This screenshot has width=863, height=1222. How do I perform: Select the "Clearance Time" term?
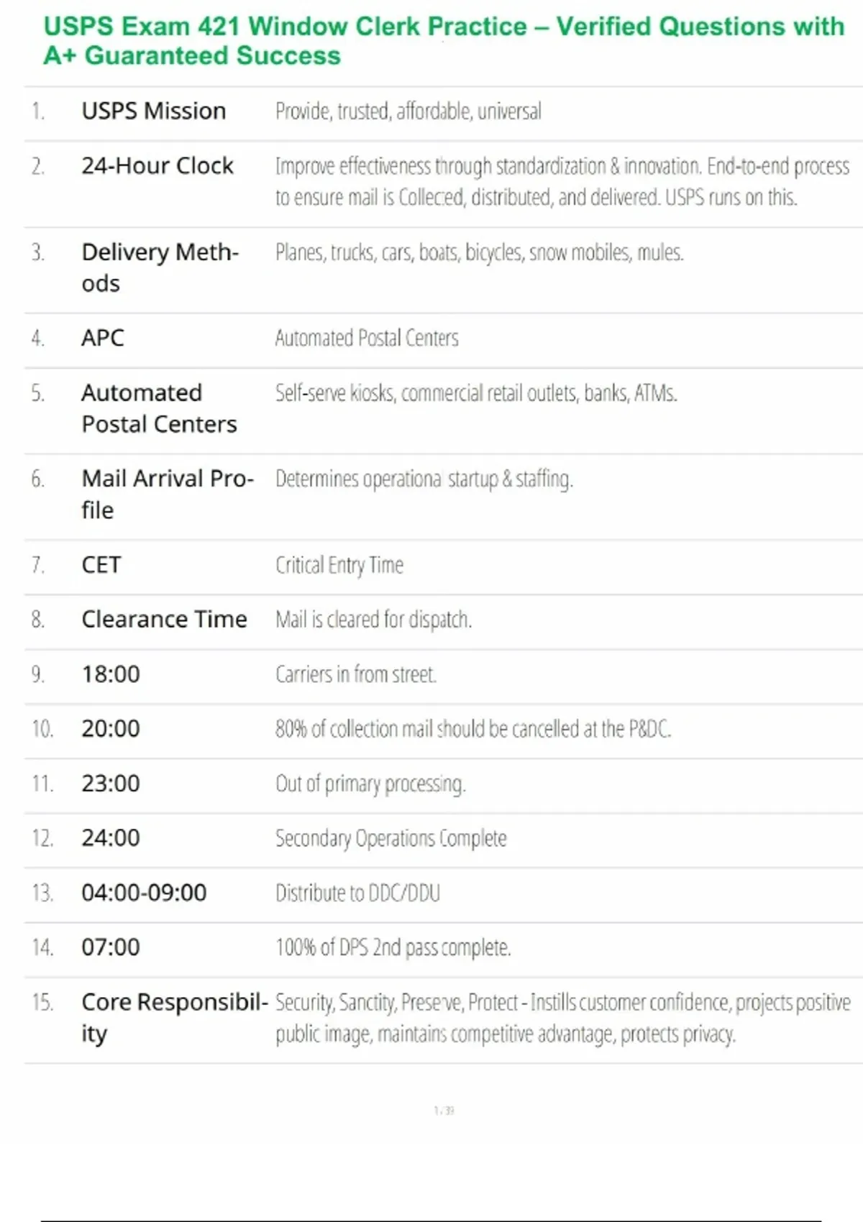click(x=164, y=620)
